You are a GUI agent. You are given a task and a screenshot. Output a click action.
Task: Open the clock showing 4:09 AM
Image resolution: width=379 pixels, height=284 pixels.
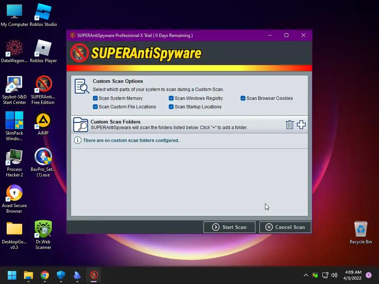(353, 275)
